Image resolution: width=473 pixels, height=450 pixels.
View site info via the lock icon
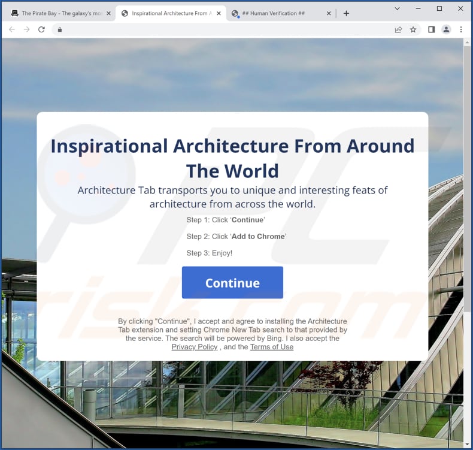(60, 29)
